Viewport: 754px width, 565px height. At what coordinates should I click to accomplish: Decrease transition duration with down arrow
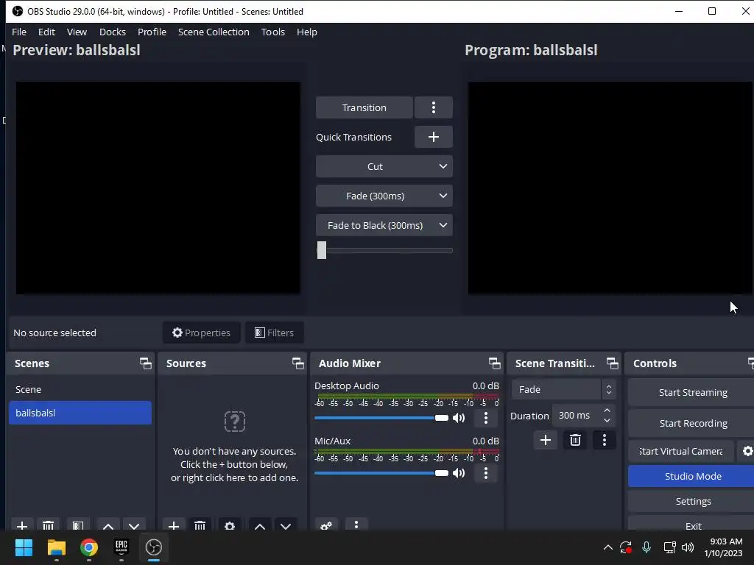(607, 421)
